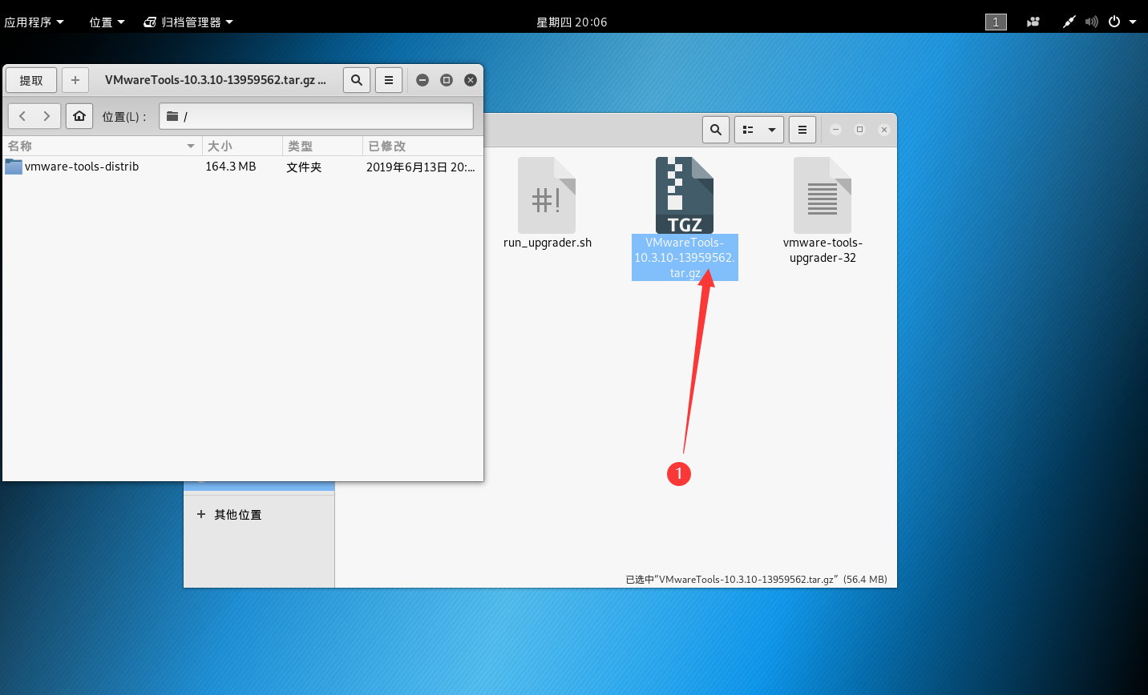Image resolution: width=1148 pixels, height=695 pixels.
Task: Click the volume speaker icon in top bar
Action: click(1091, 22)
